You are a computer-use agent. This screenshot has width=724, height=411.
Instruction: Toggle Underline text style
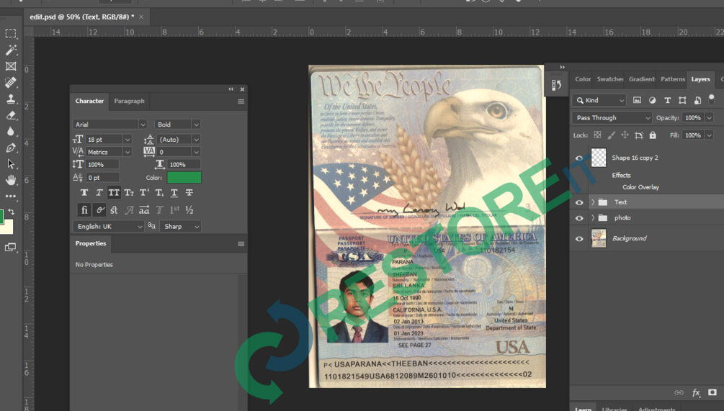[x=174, y=193]
